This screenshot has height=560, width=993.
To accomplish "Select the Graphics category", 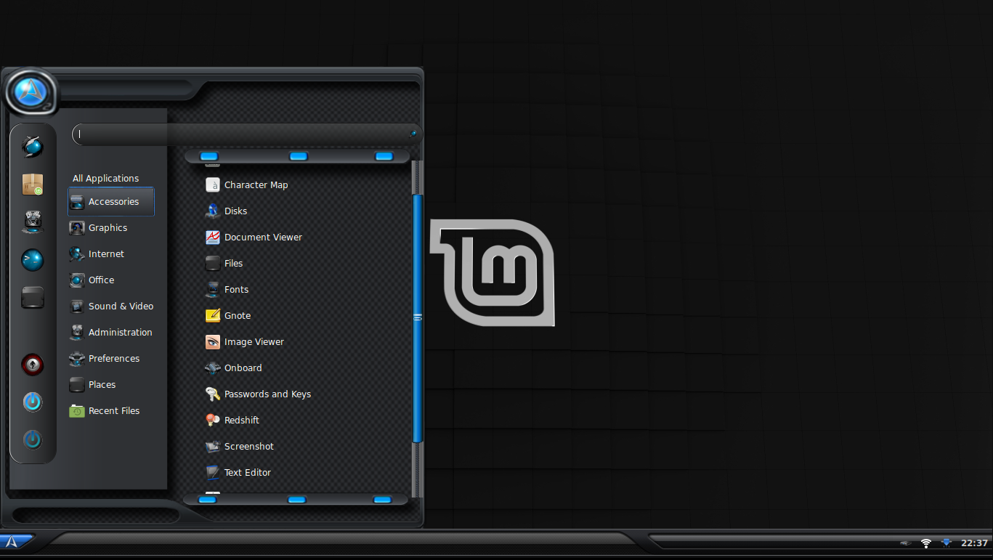I will [108, 228].
